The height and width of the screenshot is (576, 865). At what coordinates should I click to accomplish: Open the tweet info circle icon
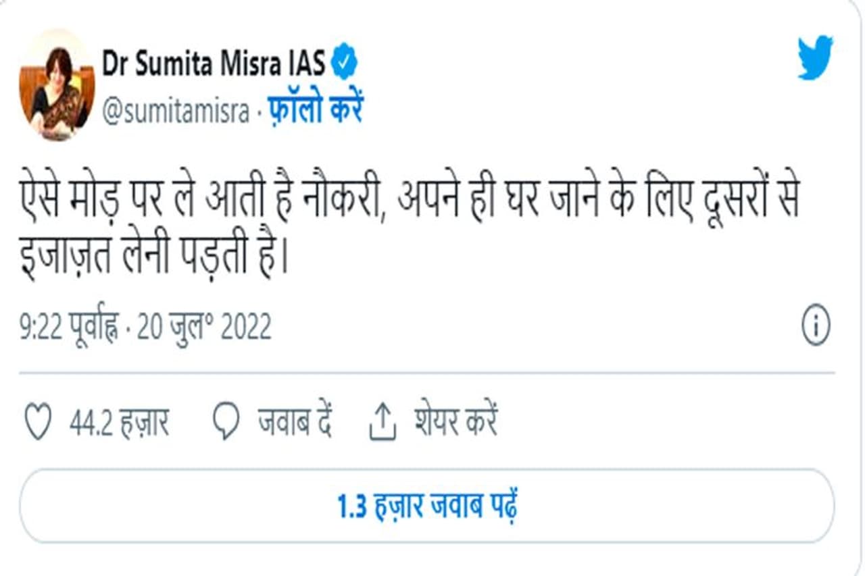coord(816,328)
